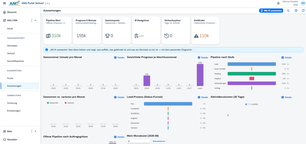306x144 pixels.
Task: Click the Abmelden power icon
Action: point(5,139)
